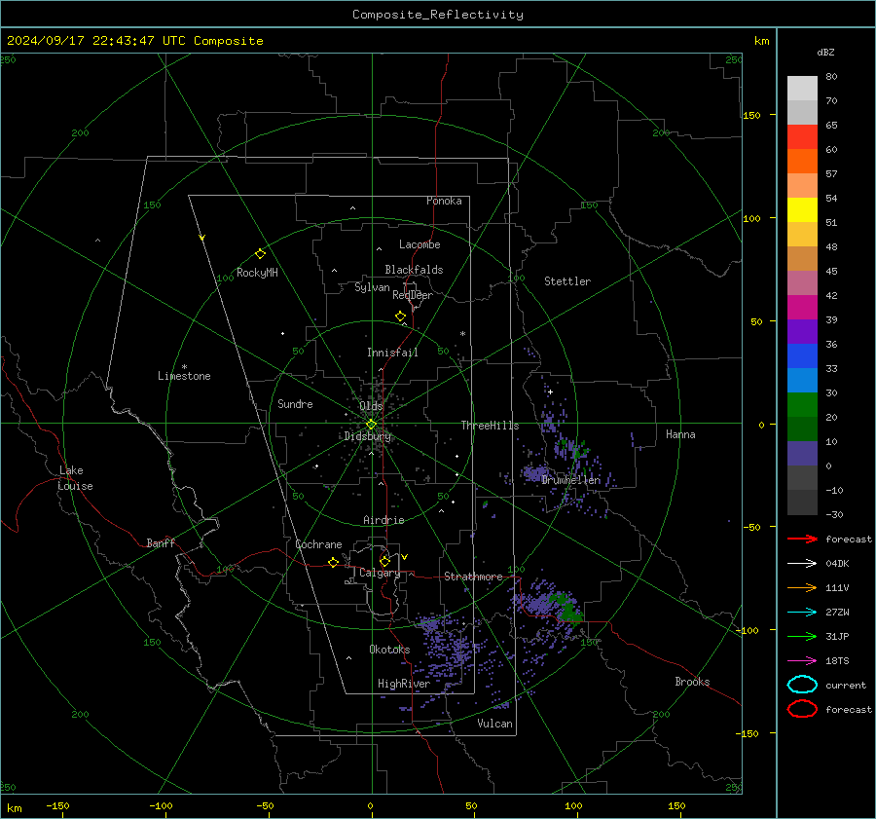Click the Ponoka town label
The height and width of the screenshot is (819, 876).
pyautogui.click(x=444, y=201)
